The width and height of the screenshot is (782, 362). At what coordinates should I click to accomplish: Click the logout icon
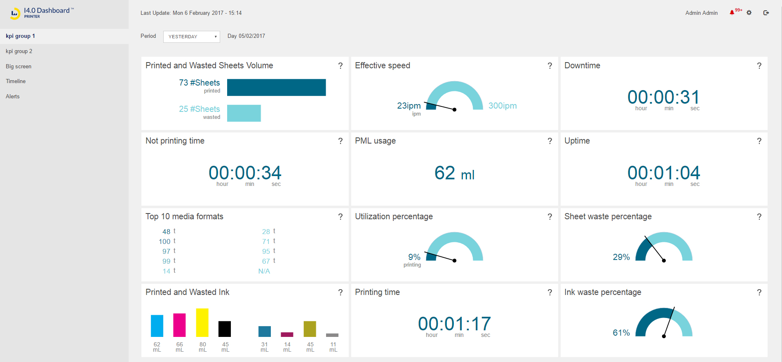[x=766, y=13]
